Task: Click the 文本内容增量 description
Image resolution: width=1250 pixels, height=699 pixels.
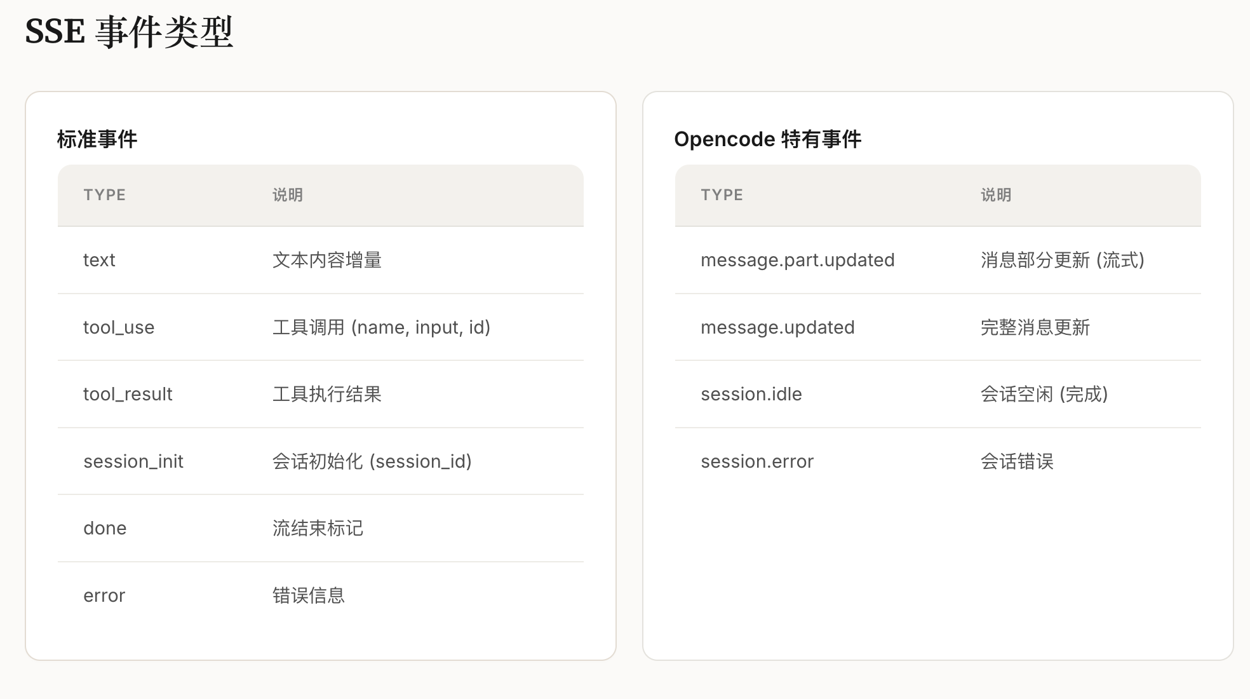Action: point(327,260)
